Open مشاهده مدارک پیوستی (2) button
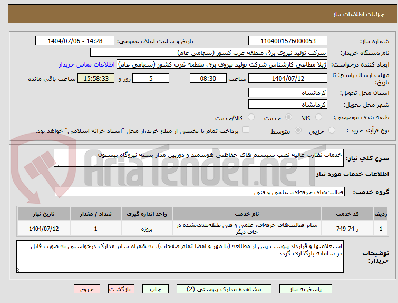This screenshot has height=303, width=398. [x=224, y=289]
